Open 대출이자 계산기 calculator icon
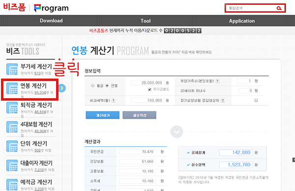This screenshot has width=295, height=191. [x=12, y=165]
